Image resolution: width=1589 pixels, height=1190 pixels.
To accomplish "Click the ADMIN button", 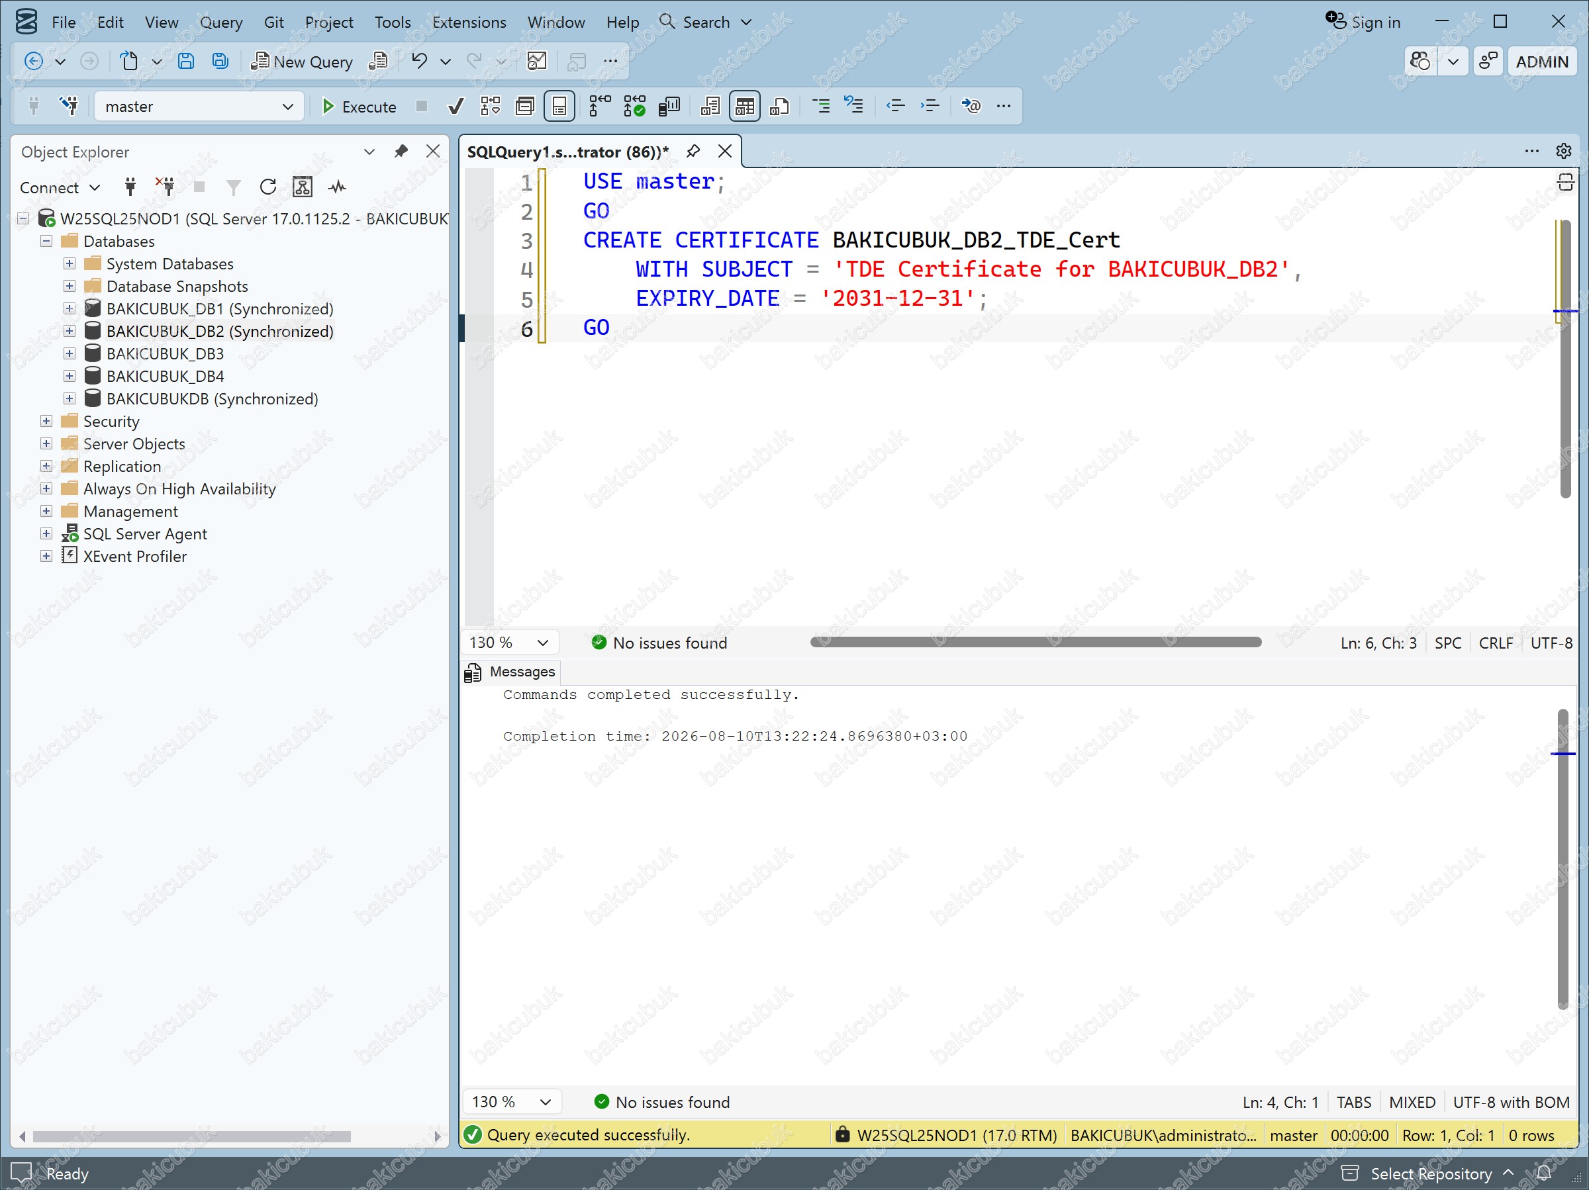I will [x=1541, y=62].
